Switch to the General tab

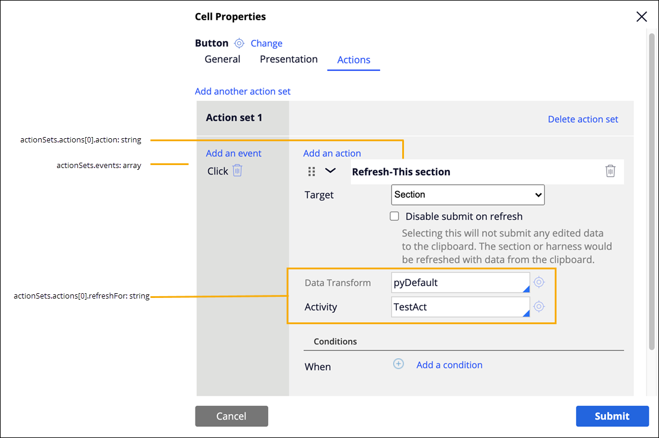[222, 60]
